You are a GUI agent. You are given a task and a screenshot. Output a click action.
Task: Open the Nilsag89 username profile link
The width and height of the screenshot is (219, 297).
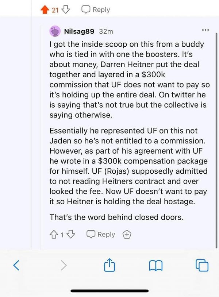tap(80, 32)
